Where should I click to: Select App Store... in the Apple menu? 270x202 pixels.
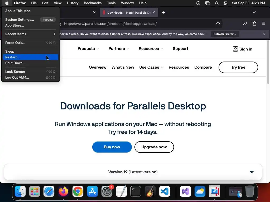[x=31, y=26]
